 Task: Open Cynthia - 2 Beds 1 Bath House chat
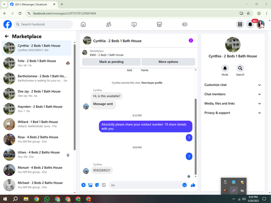tap(37, 48)
